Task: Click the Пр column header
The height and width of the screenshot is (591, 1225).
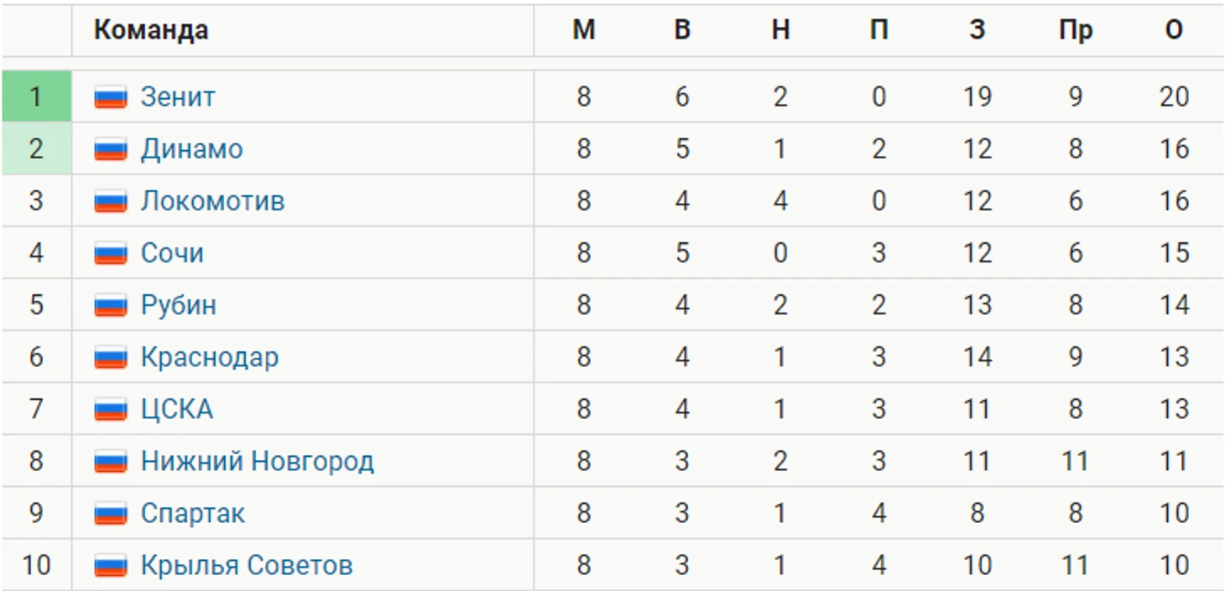Action: [1076, 30]
